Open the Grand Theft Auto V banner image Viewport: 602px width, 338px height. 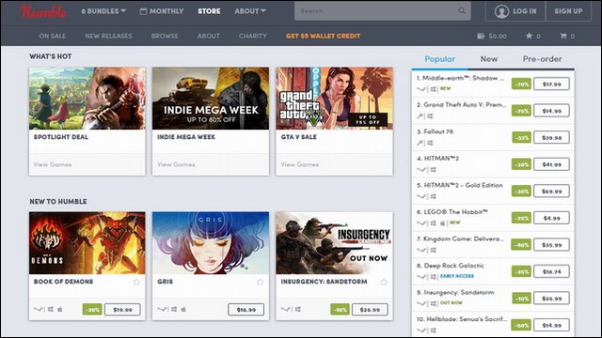point(335,99)
